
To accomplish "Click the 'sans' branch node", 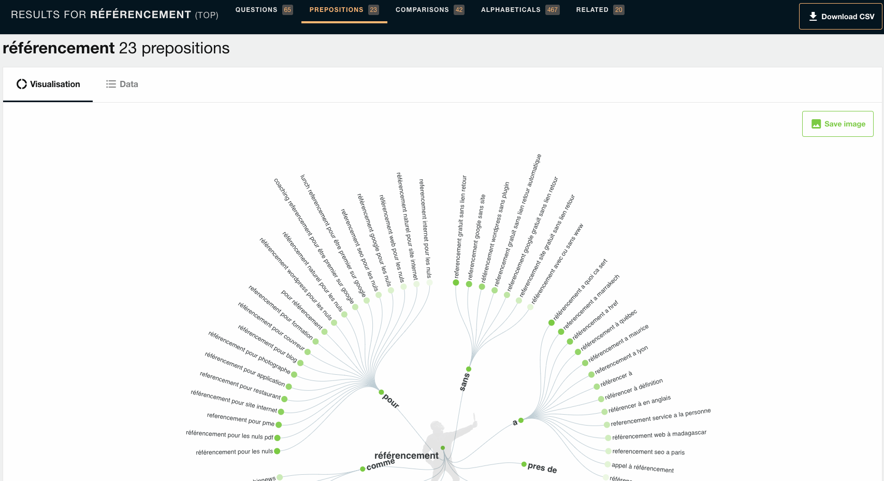I will [x=469, y=369].
